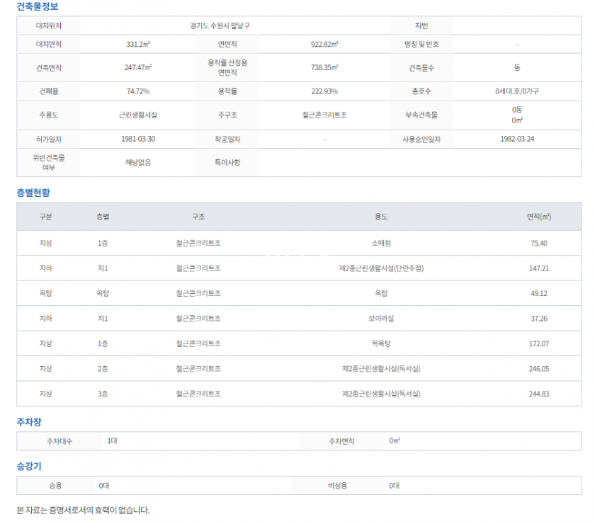Select the 위반건축물 여부 value 해당없음
The width and height of the screenshot is (595, 524).
click(138, 162)
